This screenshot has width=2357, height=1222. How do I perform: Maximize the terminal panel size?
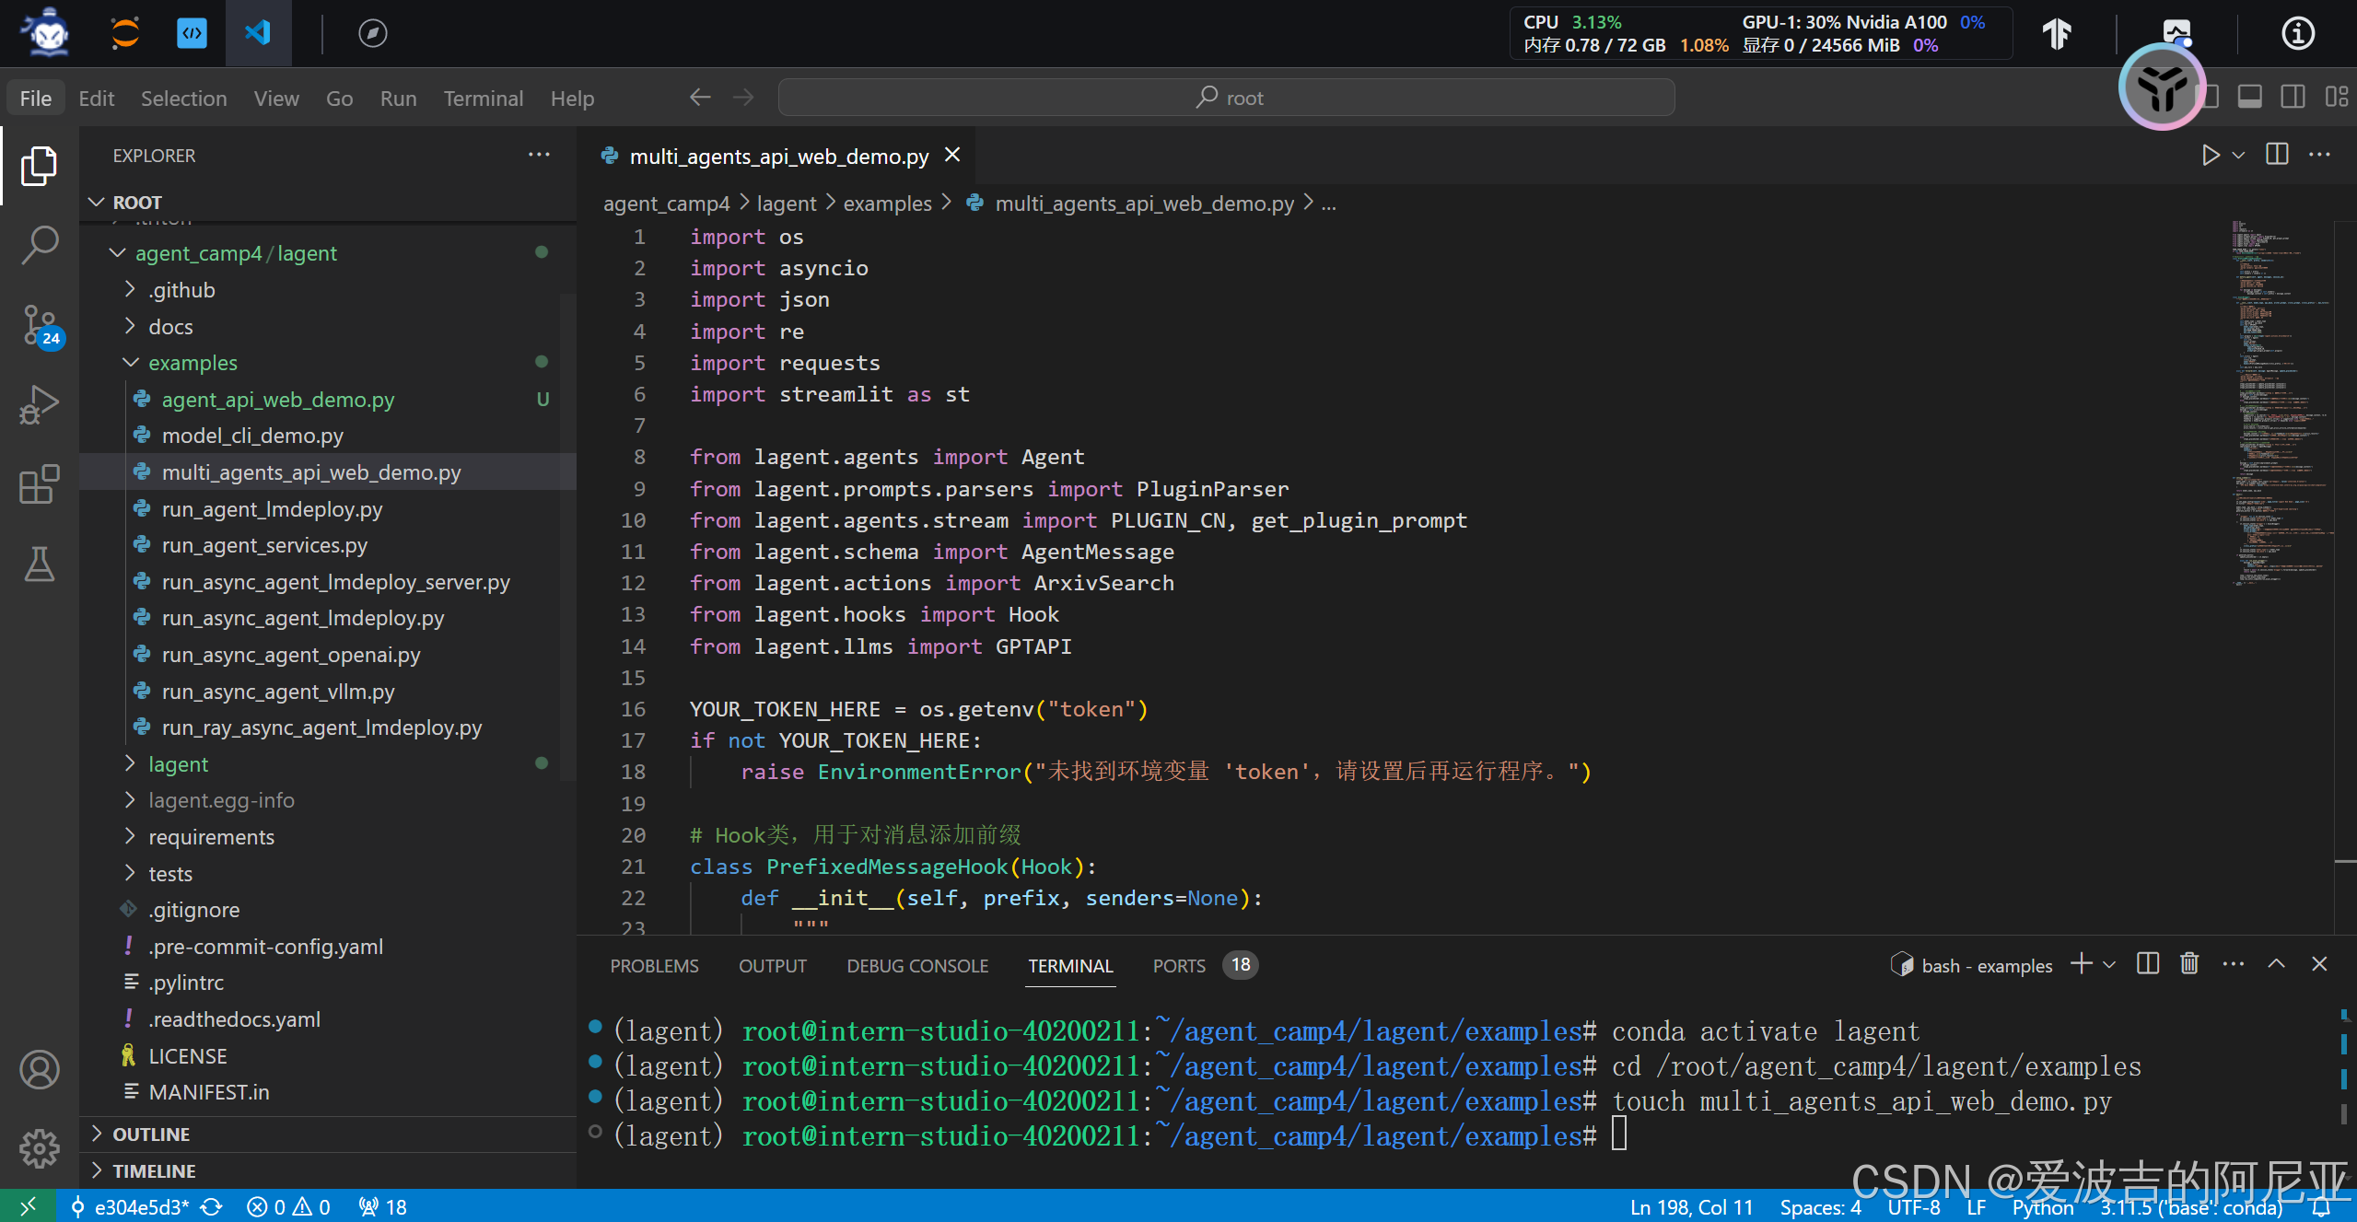coord(2276,964)
